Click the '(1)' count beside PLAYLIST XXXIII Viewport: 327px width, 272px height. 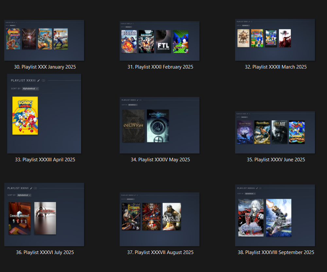pos(43,81)
